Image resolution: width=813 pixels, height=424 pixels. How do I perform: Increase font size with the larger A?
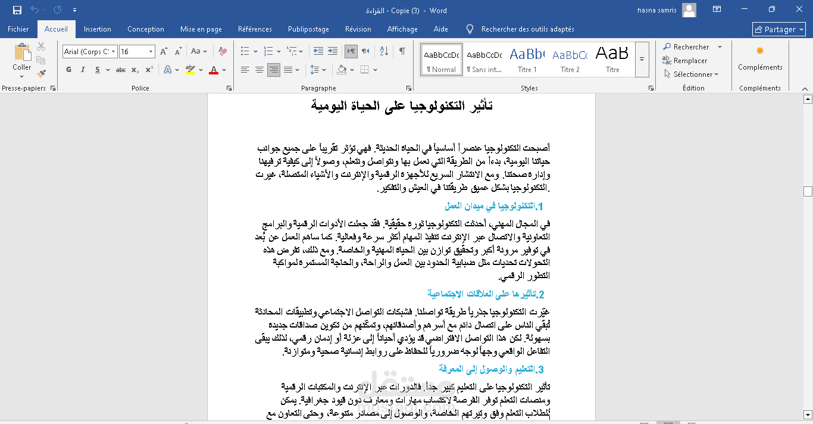(x=164, y=52)
